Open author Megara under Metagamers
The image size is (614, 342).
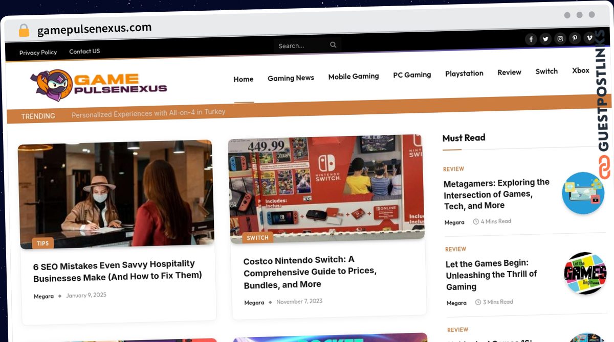tap(454, 222)
